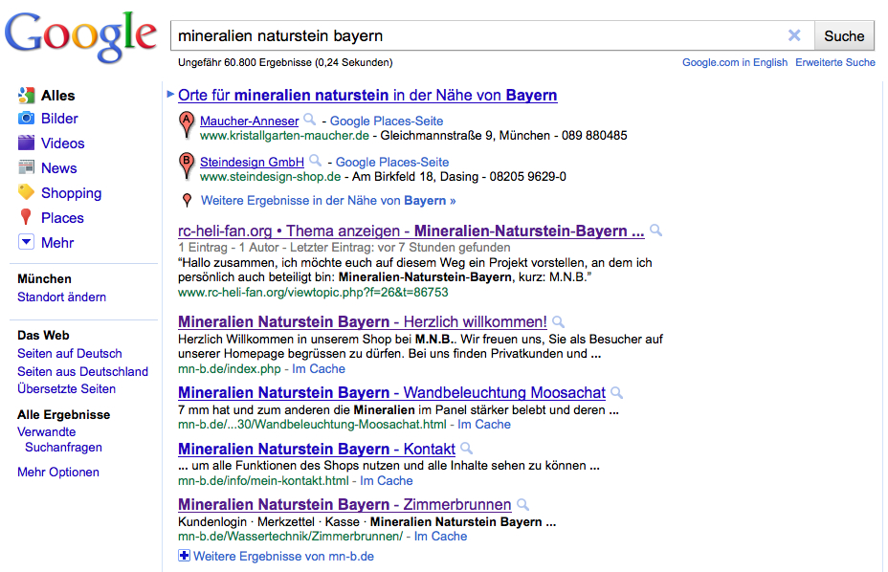Open the Videos search category
Screen dimensions: 888x572
(x=62, y=143)
